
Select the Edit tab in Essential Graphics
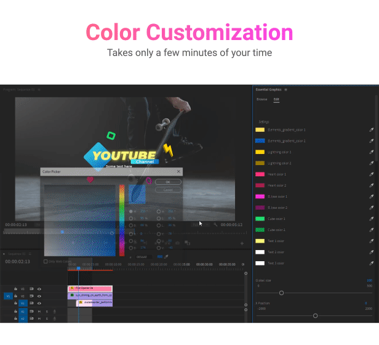pyautogui.click(x=276, y=99)
